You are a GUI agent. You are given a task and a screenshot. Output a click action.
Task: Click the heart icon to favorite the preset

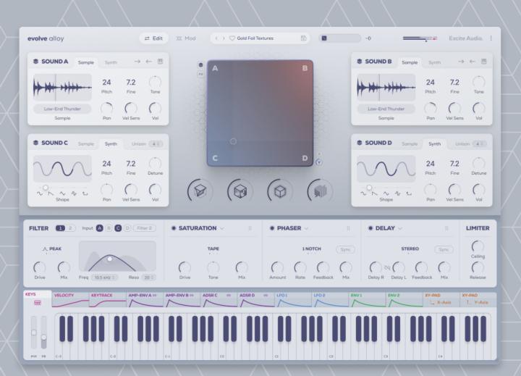tap(232, 38)
